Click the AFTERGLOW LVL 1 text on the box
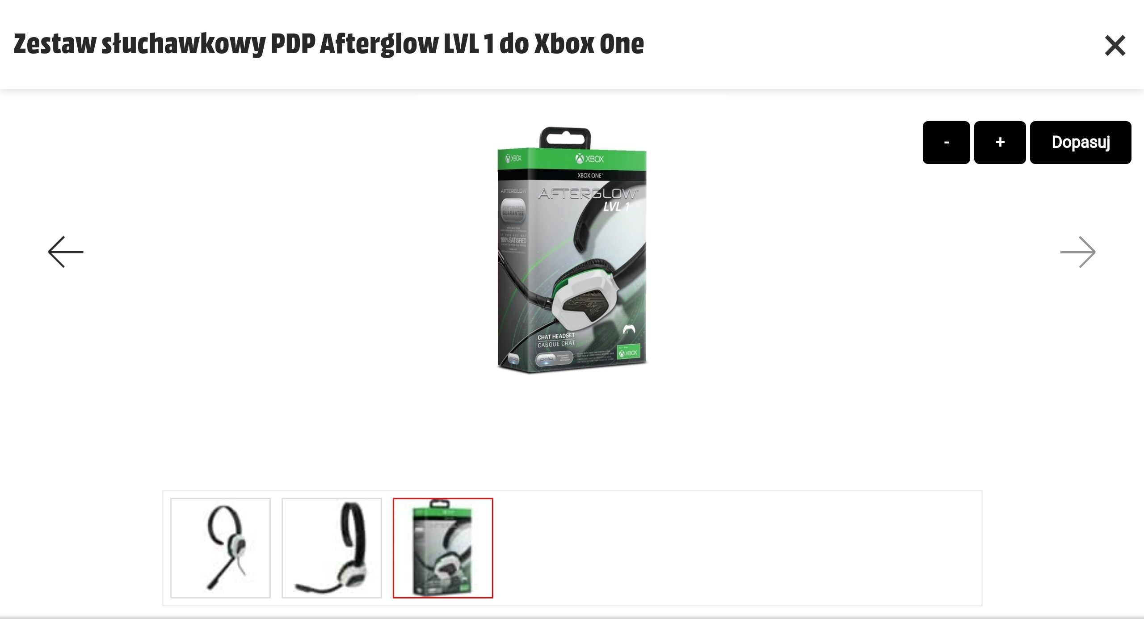The height and width of the screenshot is (619, 1144). [589, 199]
